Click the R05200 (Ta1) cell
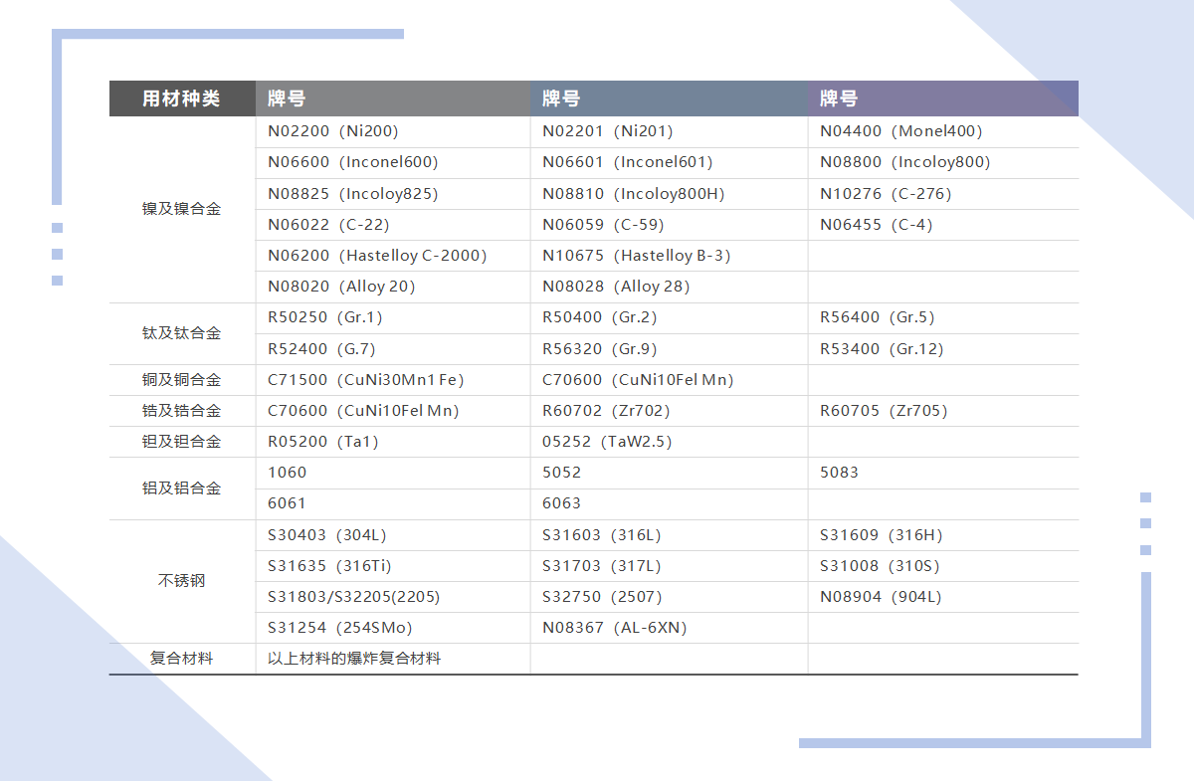This screenshot has width=1194, height=781. [x=393, y=442]
